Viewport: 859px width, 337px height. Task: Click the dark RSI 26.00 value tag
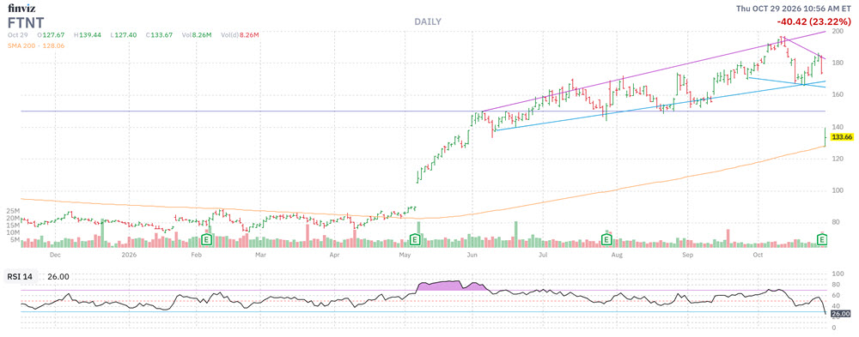(840, 314)
